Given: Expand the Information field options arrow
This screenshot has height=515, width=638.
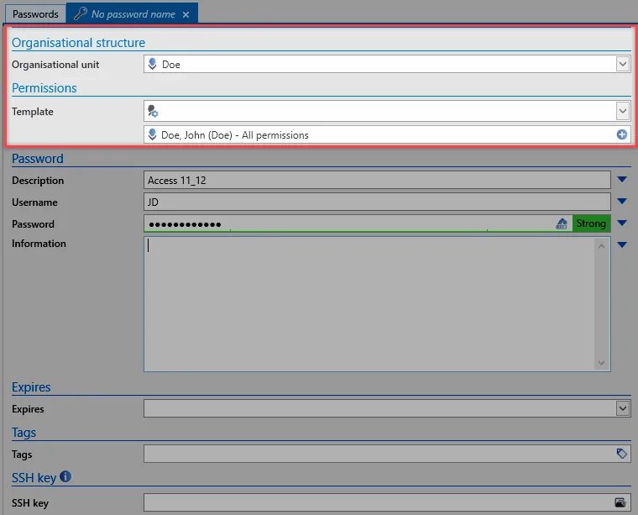Looking at the screenshot, I should 622,244.
